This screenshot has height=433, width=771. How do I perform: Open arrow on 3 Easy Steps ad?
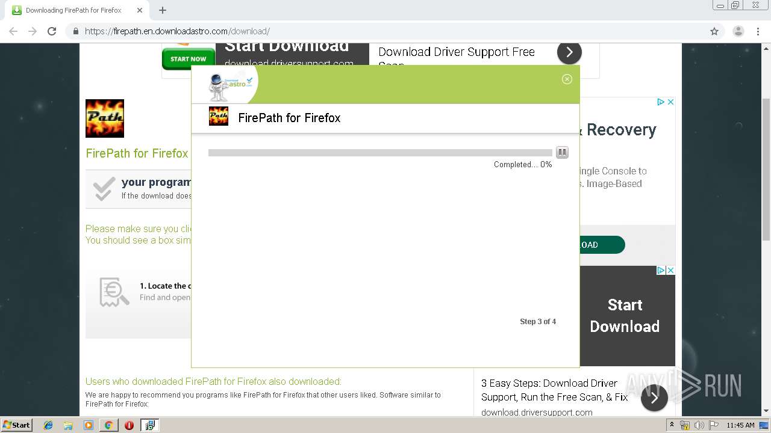(654, 398)
